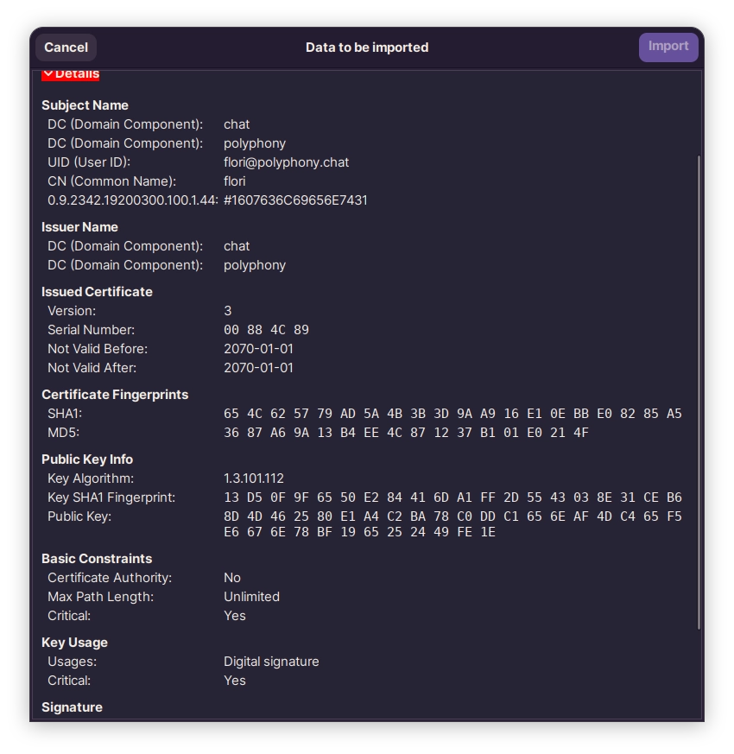The image size is (734, 754).
Task: Click the Cancel button
Action: click(65, 48)
